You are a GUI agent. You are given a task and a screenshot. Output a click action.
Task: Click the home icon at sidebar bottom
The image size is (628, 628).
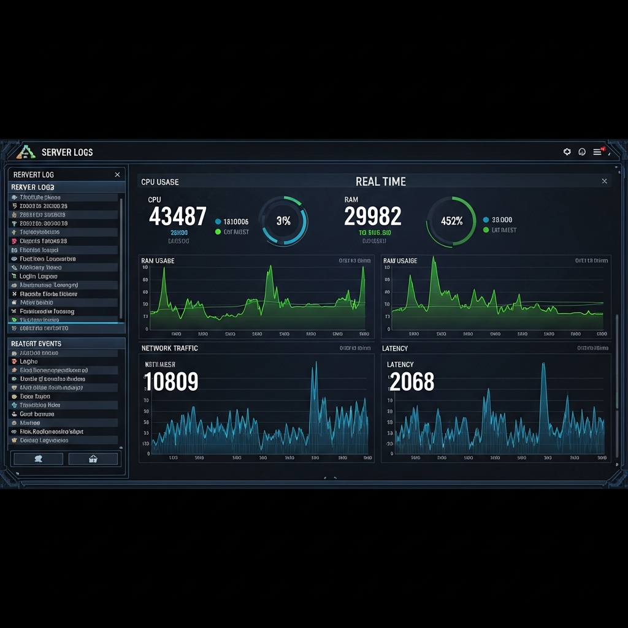pos(94,458)
